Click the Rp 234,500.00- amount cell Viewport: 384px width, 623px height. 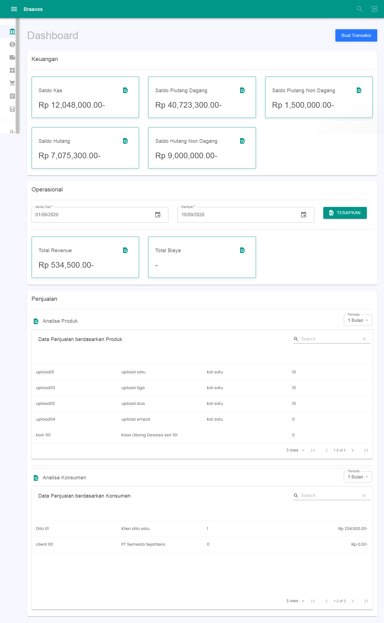click(353, 529)
